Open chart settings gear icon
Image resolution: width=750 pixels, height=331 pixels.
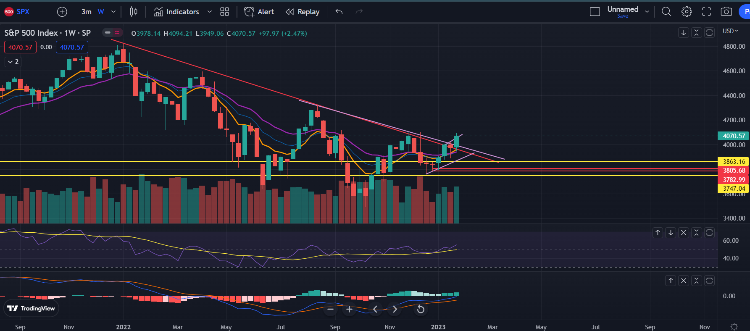coord(687,12)
